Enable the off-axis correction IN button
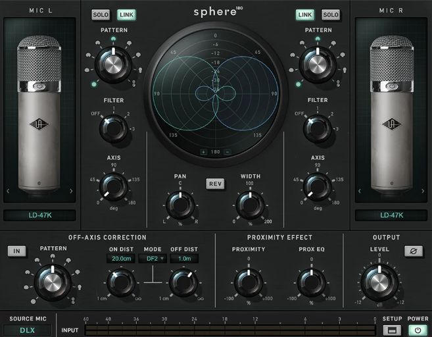This screenshot has height=337, width=432. 17,251
